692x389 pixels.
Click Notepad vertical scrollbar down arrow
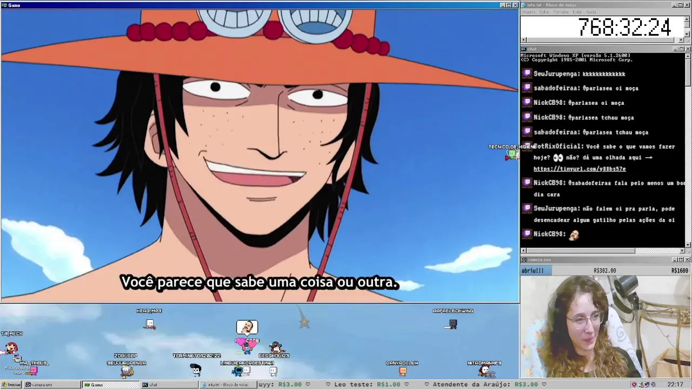pyautogui.click(x=688, y=34)
